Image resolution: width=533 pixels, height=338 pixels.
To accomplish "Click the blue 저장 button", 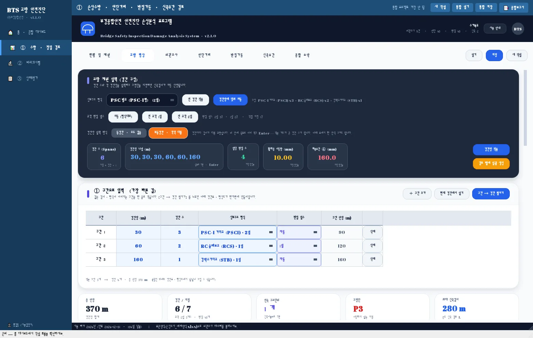I will (494, 55).
